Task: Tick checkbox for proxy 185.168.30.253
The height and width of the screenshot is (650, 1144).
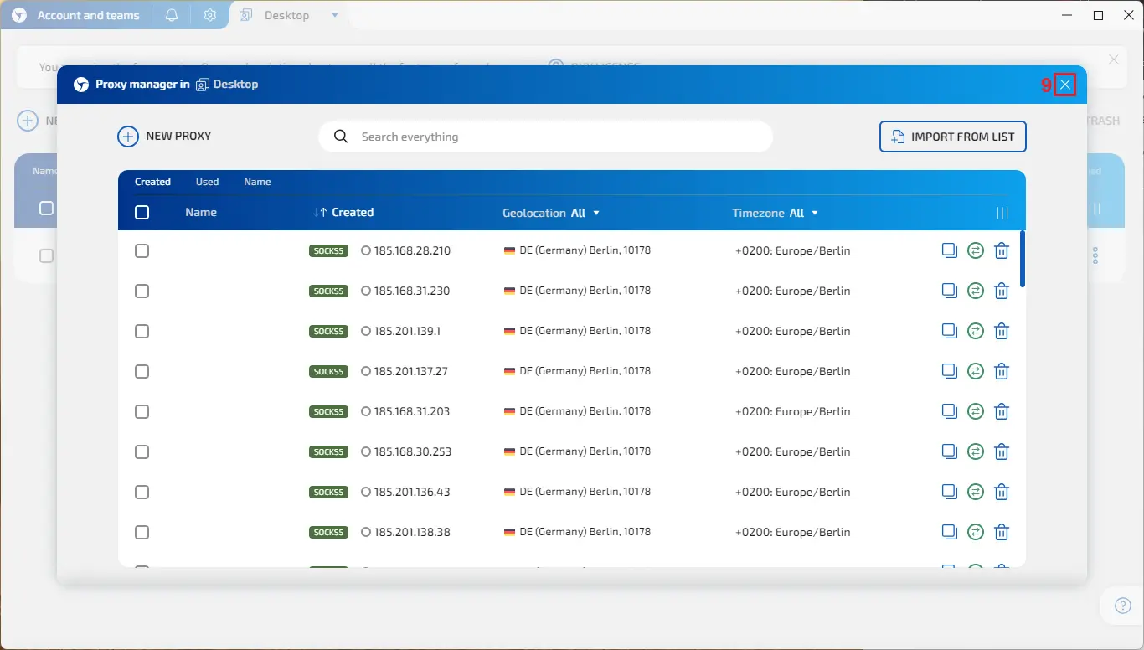Action: point(142,451)
